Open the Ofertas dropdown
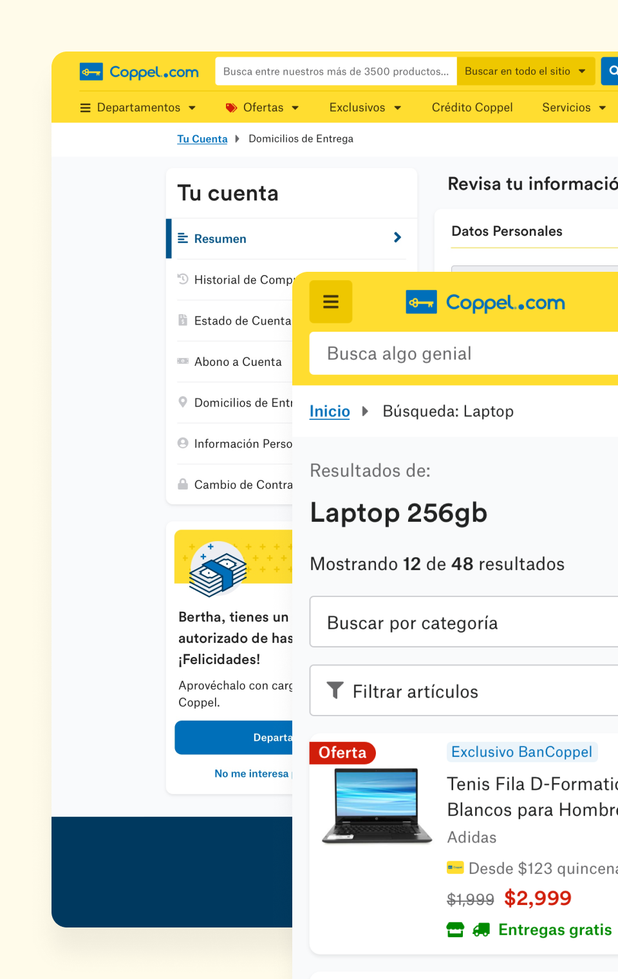The height and width of the screenshot is (979, 618). tap(262, 108)
